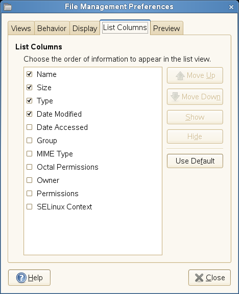Enable the MIME Type column checkbox
The width and height of the screenshot is (239, 294).
point(29,154)
